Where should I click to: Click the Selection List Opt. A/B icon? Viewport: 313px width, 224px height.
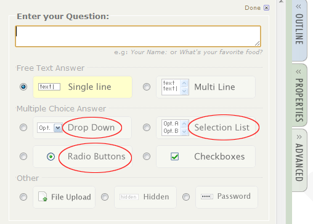pos(175,127)
